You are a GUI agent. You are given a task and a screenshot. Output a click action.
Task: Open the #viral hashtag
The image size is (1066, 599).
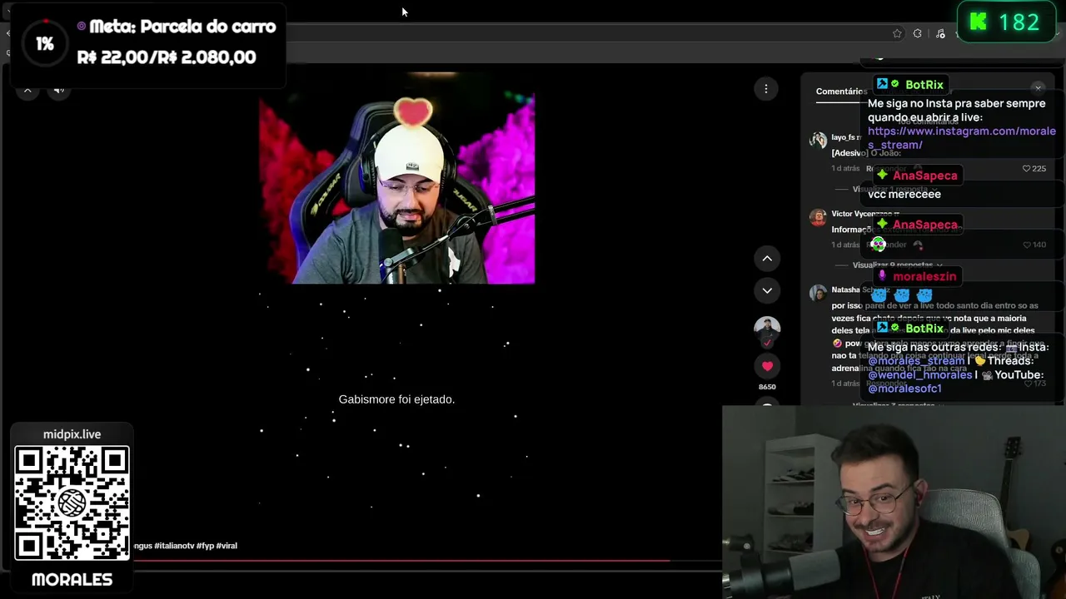click(x=227, y=546)
